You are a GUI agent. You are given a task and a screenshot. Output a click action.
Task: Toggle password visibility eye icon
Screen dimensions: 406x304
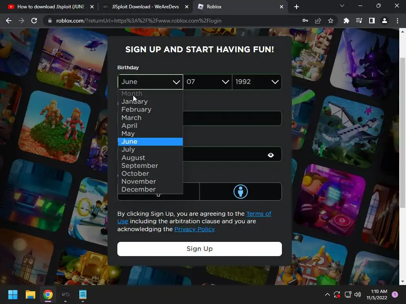coord(270,155)
